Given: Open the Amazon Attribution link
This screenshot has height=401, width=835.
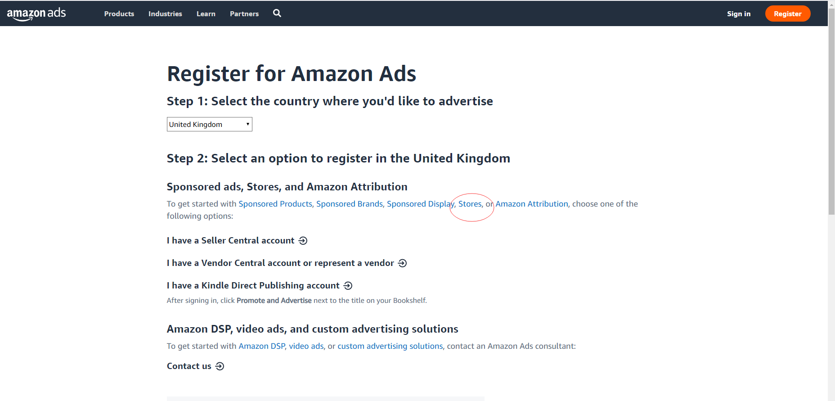Looking at the screenshot, I should tap(532, 204).
